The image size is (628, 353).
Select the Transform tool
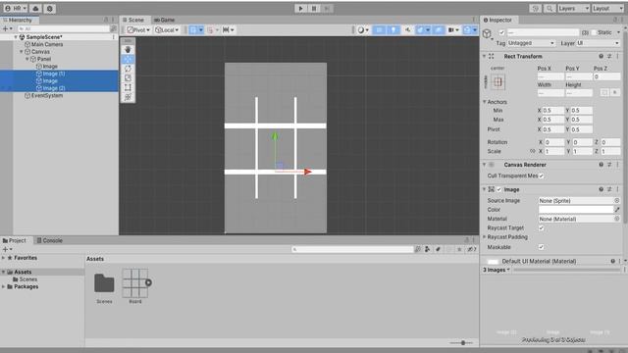click(128, 97)
